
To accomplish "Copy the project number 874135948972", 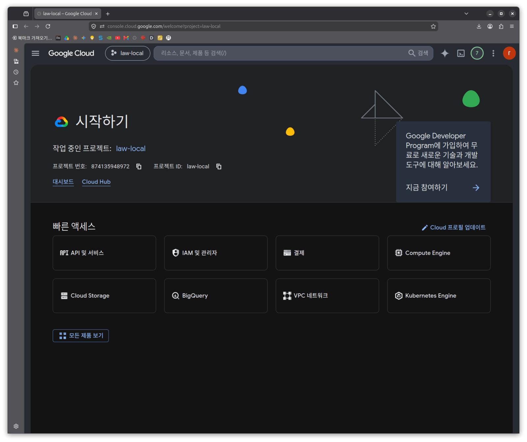I will pos(139,167).
